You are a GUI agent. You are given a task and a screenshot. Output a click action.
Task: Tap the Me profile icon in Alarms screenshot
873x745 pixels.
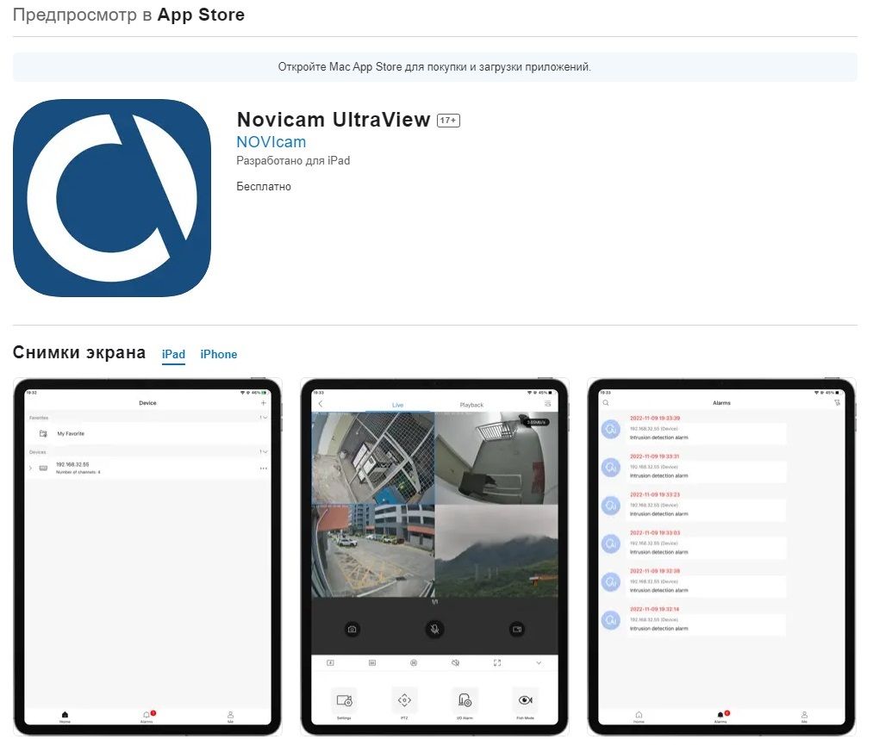(x=804, y=715)
